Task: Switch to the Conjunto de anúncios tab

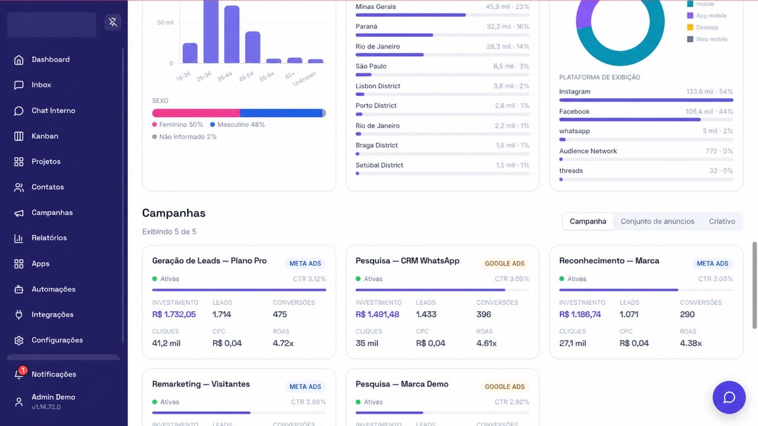Action: [657, 221]
